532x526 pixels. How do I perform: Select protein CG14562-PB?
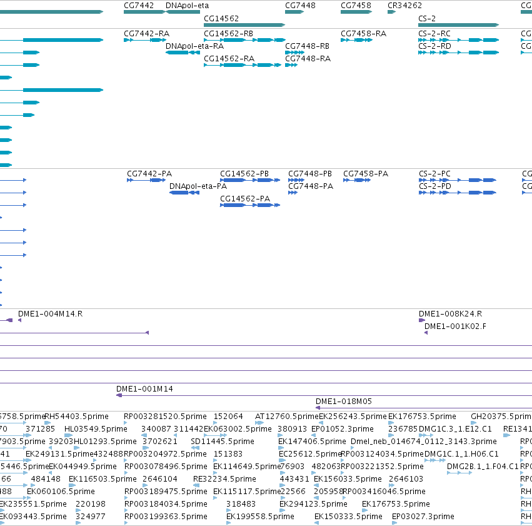pos(244,174)
